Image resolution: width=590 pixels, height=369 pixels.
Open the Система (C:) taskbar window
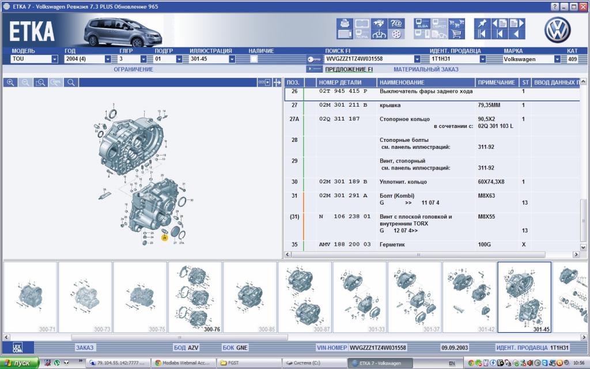click(314, 363)
